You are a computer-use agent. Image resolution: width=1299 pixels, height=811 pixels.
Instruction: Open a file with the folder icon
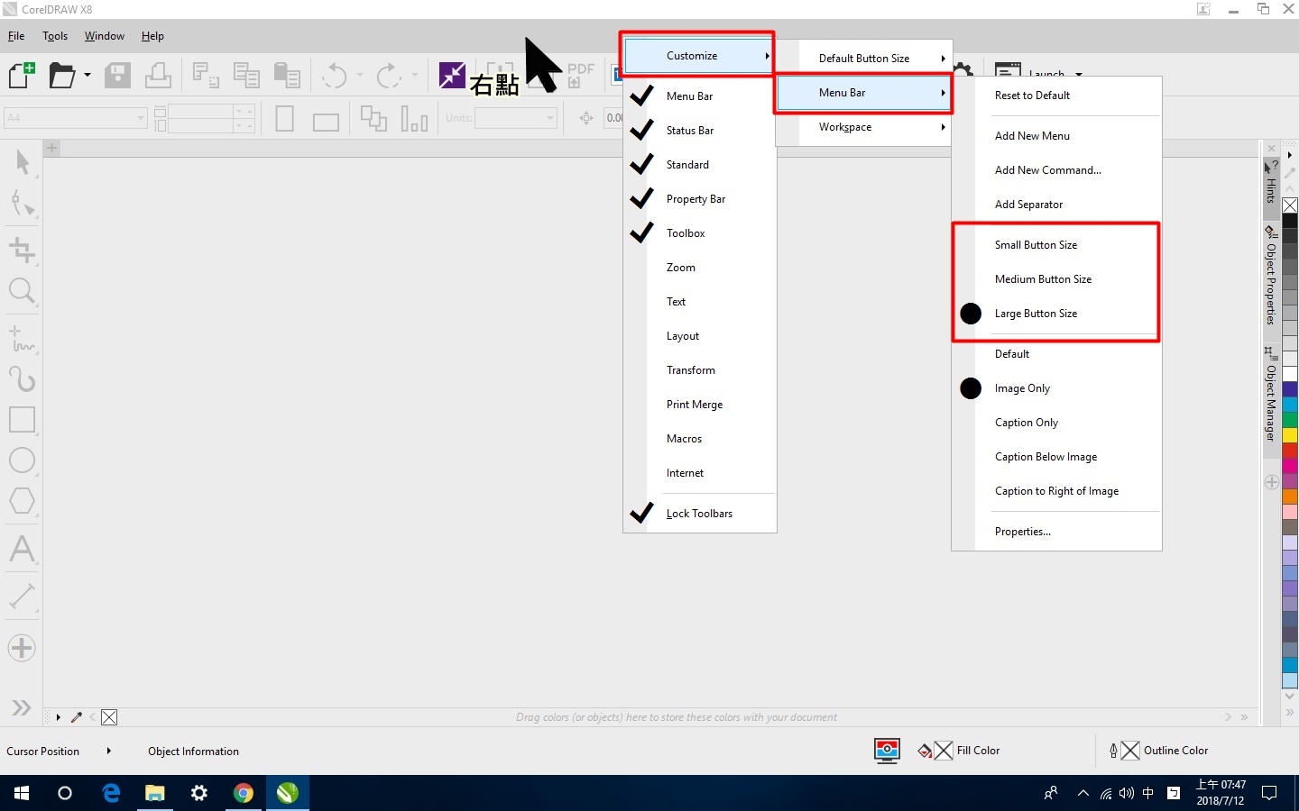pos(61,75)
